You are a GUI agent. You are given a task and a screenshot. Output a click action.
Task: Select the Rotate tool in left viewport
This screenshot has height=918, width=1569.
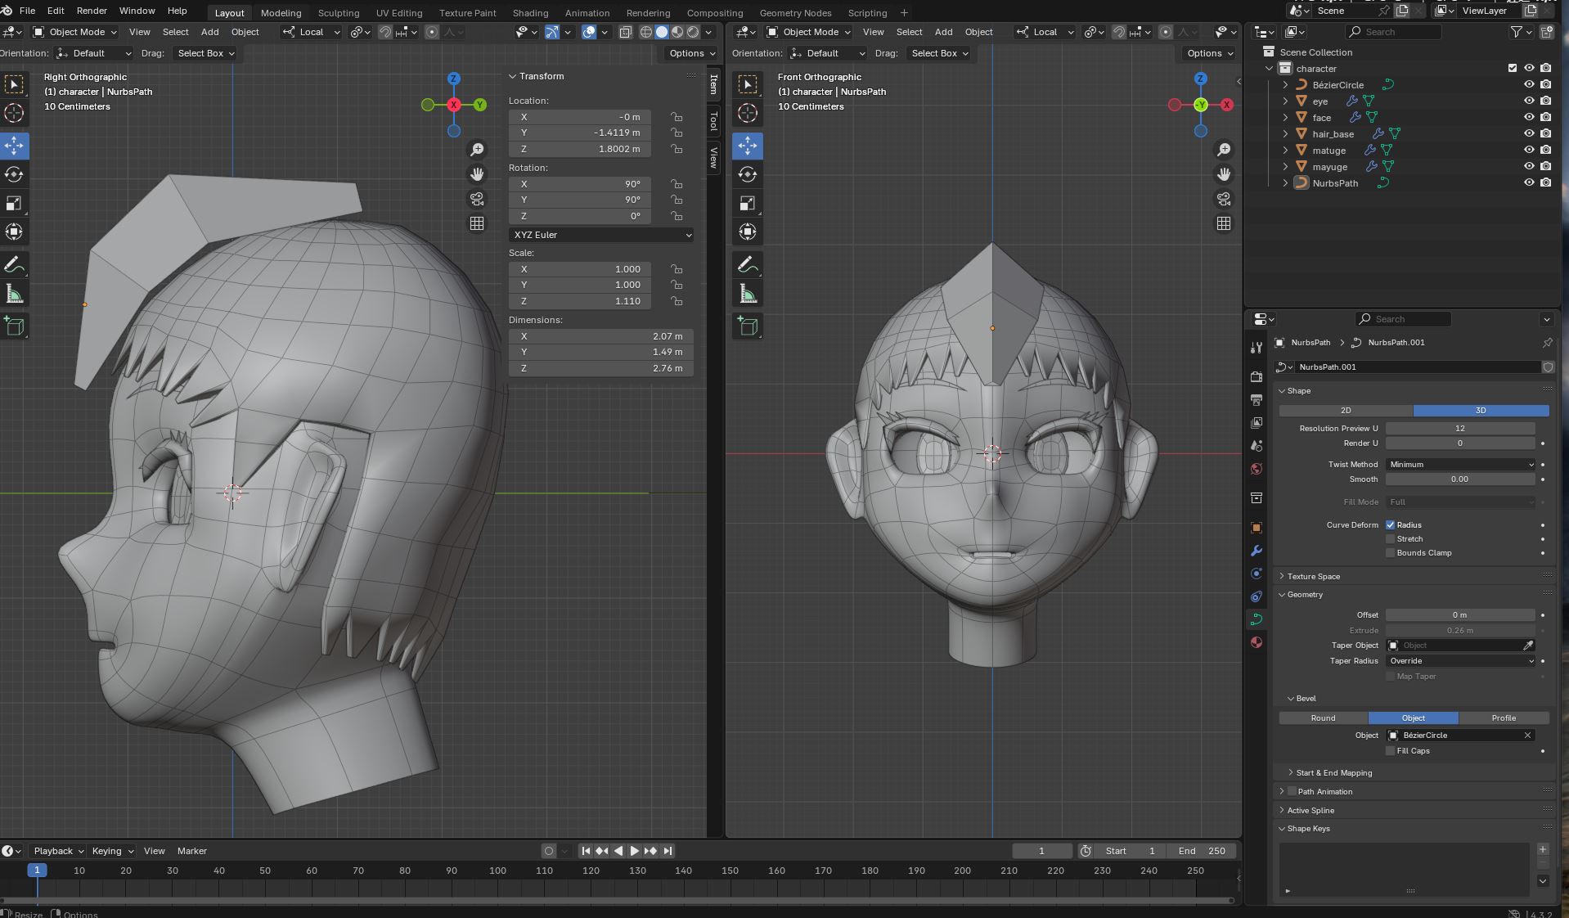14,174
